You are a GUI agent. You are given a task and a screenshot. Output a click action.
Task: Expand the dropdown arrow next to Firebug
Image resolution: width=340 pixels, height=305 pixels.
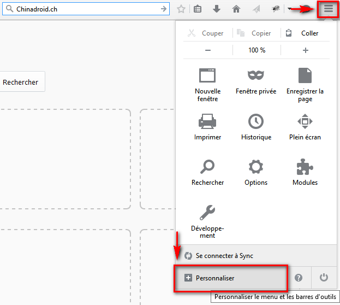289,9
